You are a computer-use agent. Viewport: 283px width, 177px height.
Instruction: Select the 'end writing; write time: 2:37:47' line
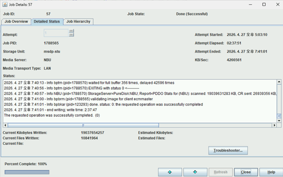click(x=51, y=110)
